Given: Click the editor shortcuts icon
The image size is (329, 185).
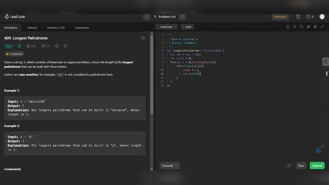Looking at the screenshot, I should [x=308, y=27].
